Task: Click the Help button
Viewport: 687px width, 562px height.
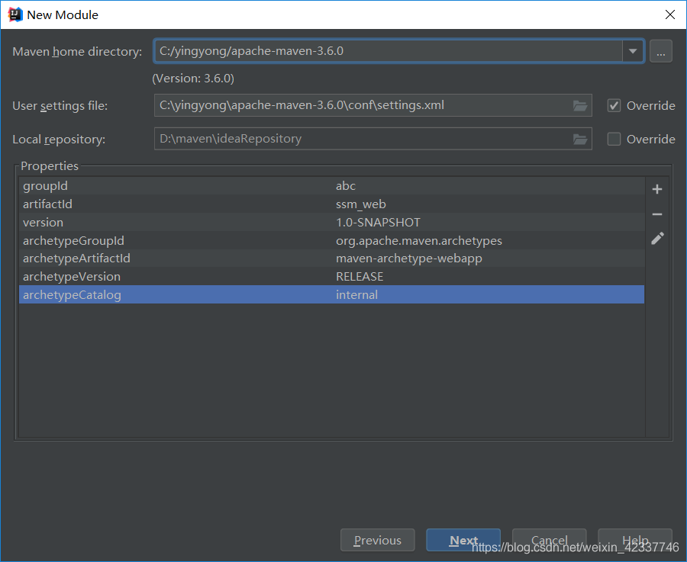Action: click(x=635, y=540)
